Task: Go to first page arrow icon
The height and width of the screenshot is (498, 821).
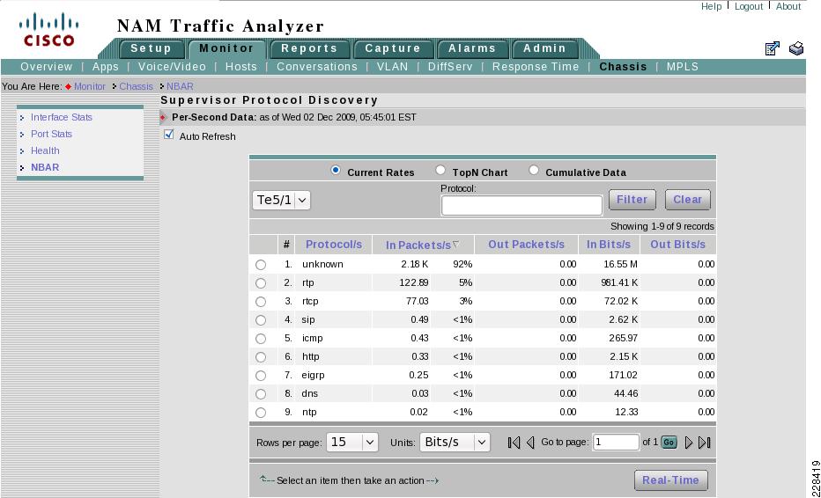Action: point(514,443)
